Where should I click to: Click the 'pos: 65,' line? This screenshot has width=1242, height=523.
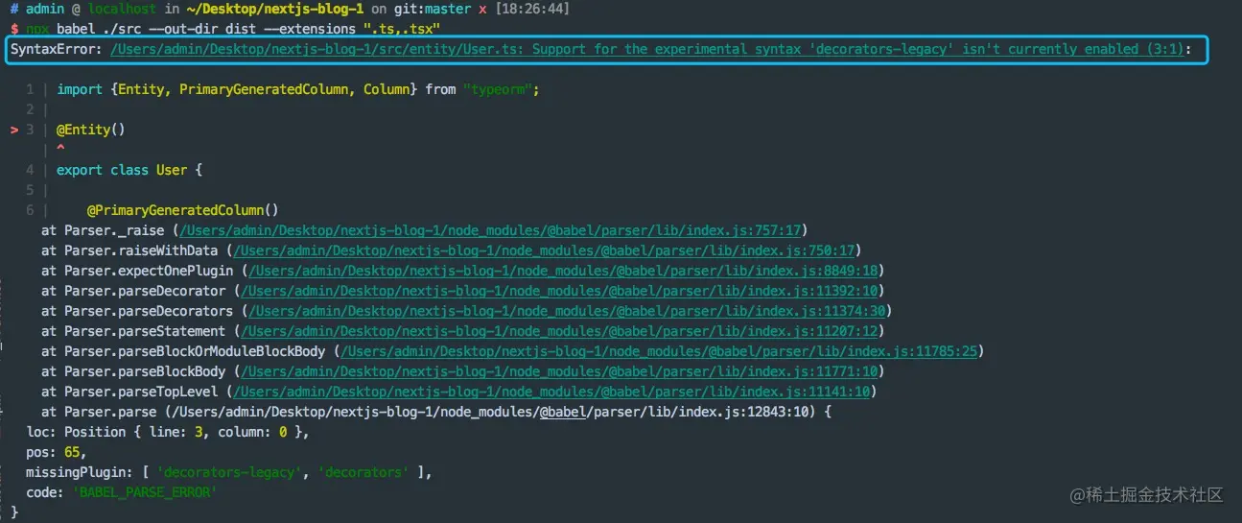point(57,452)
